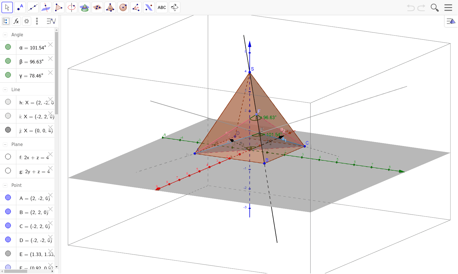Image resolution: width=458 pixels, height=274 pixels.
Task: Click point C on the pyramid base
Action: point(305,146)
